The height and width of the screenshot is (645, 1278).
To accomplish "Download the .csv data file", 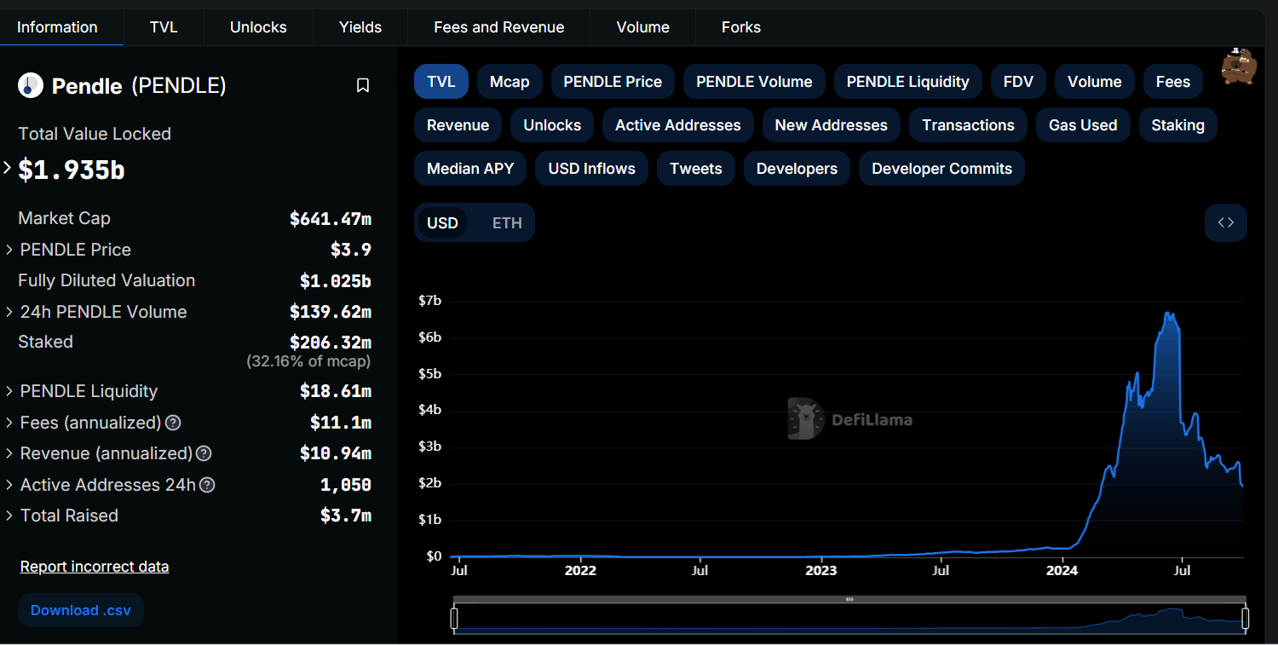I will click(81, 610).
